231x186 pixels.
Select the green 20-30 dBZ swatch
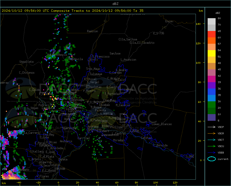pyautogui.click(x=211, y=105)
